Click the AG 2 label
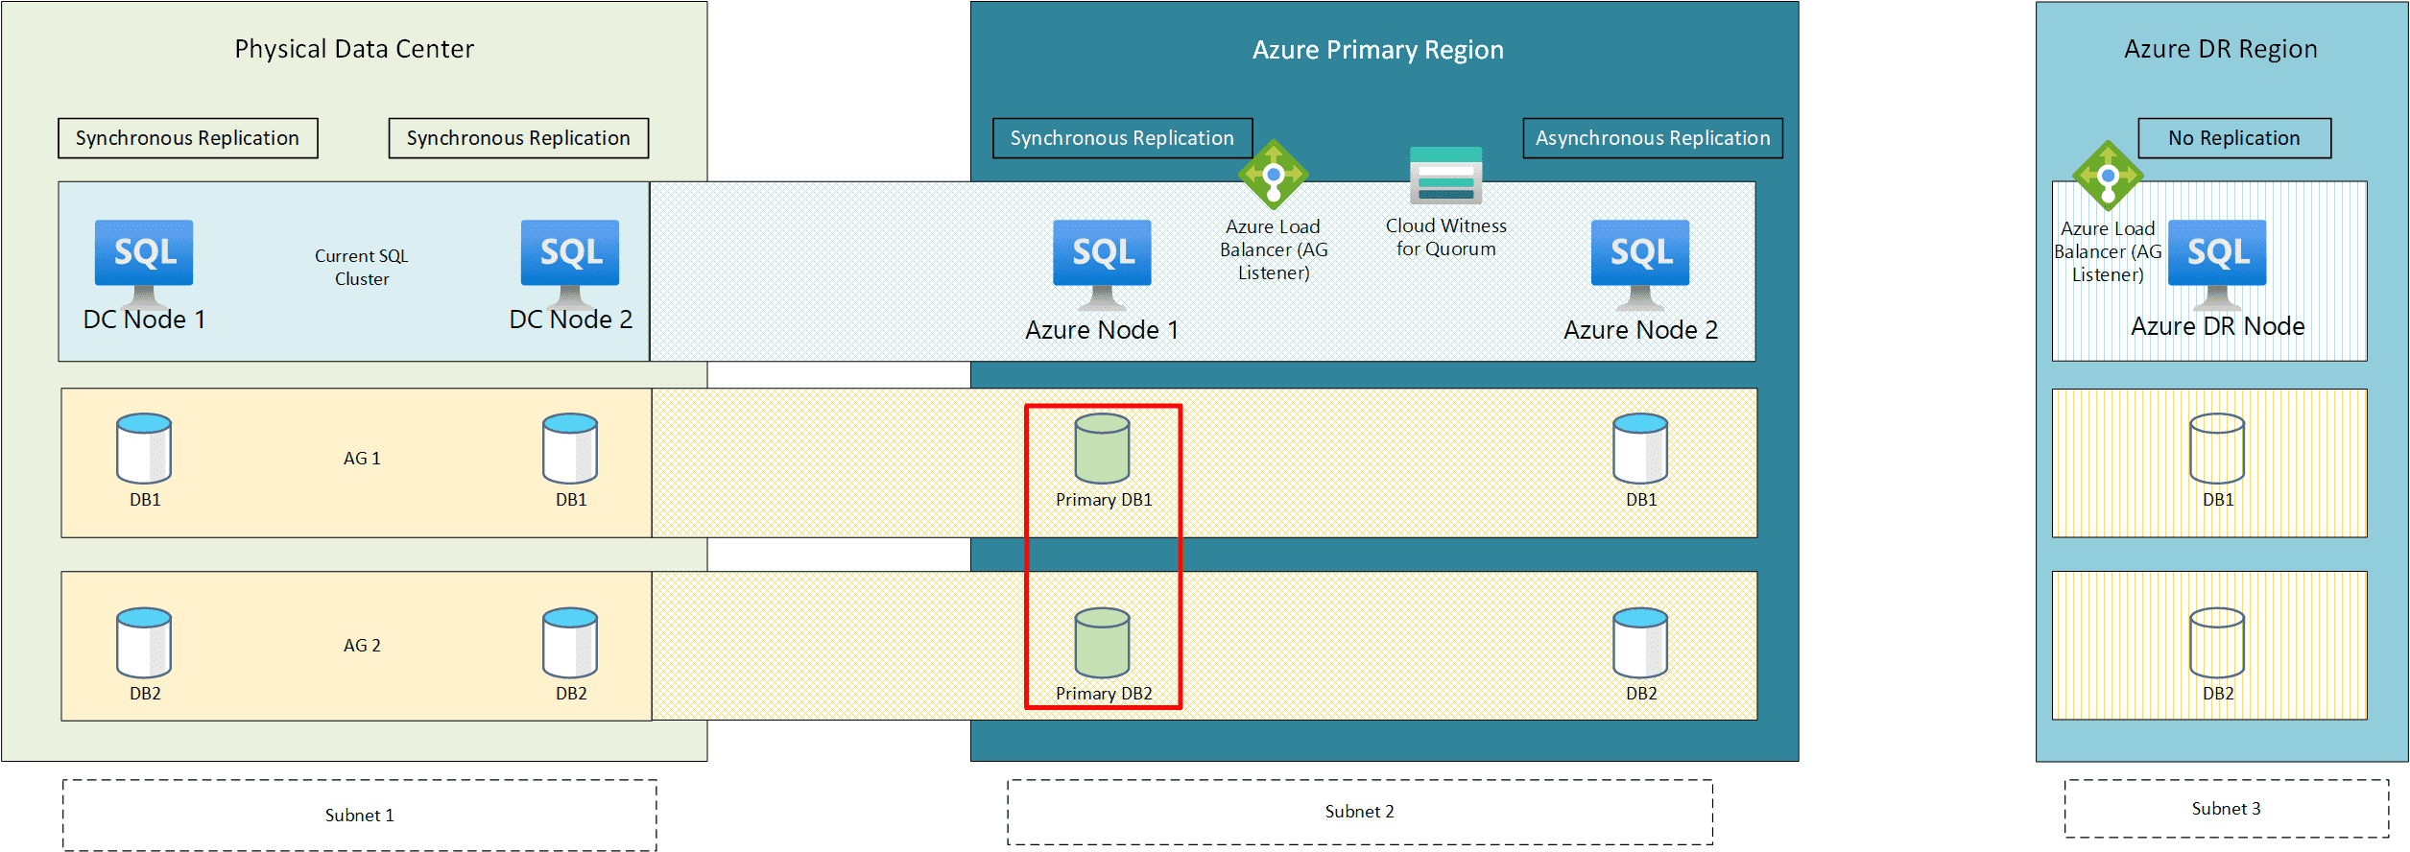 pos(362,646)
